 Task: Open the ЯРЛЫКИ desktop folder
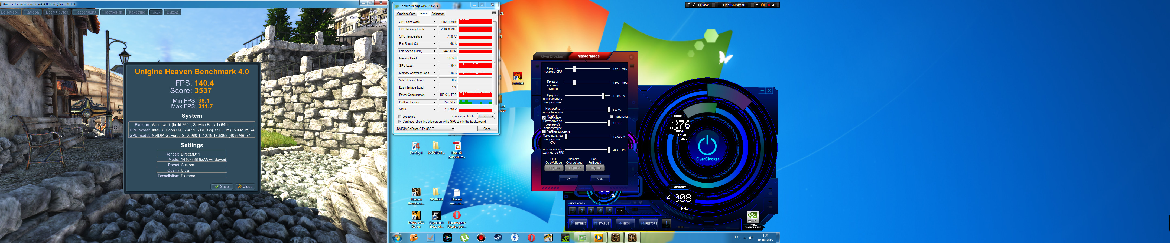tap(436, 195)
